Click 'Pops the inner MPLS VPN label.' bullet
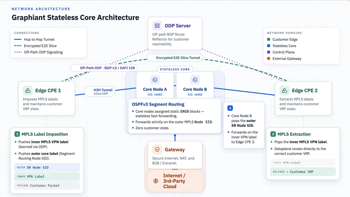Image resolution: width=350 pixels, height=197 pixels. (x=301, y=142)
